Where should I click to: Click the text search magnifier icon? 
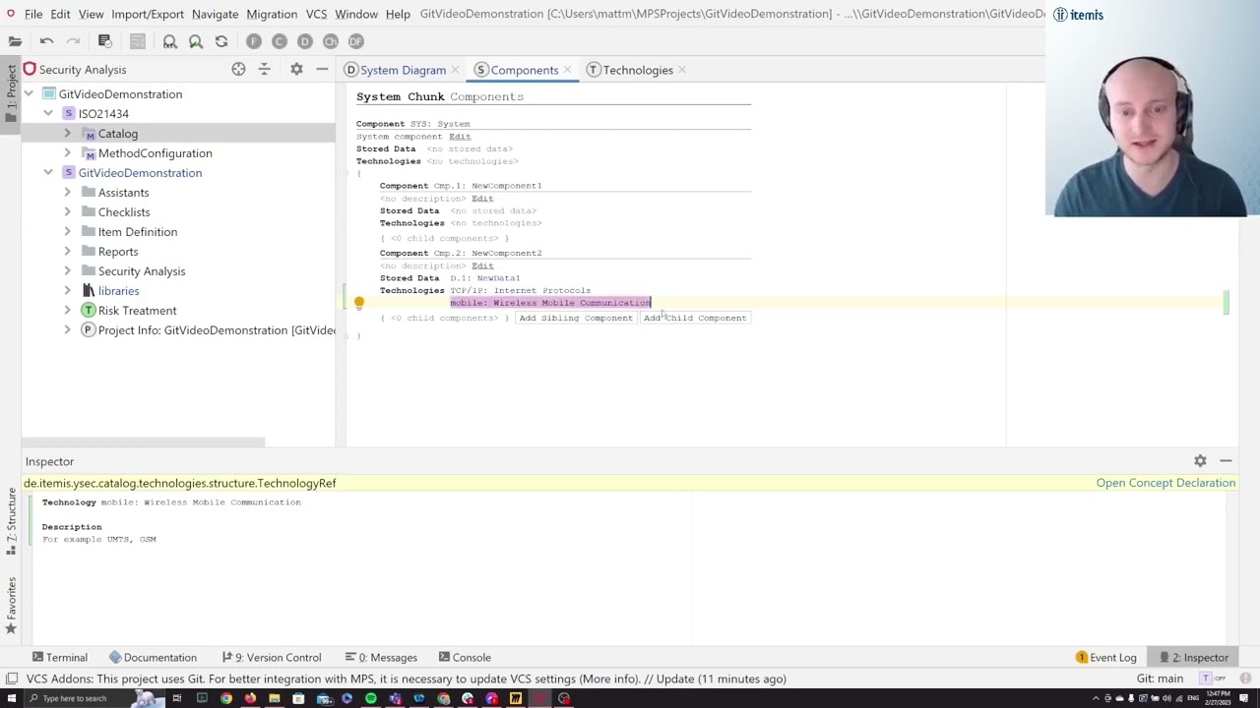[169, 41]
